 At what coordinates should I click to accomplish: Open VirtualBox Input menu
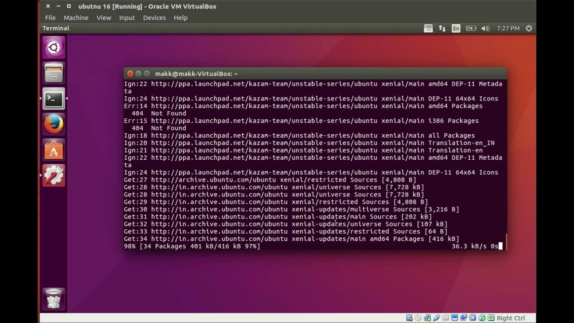pos(127,17)
